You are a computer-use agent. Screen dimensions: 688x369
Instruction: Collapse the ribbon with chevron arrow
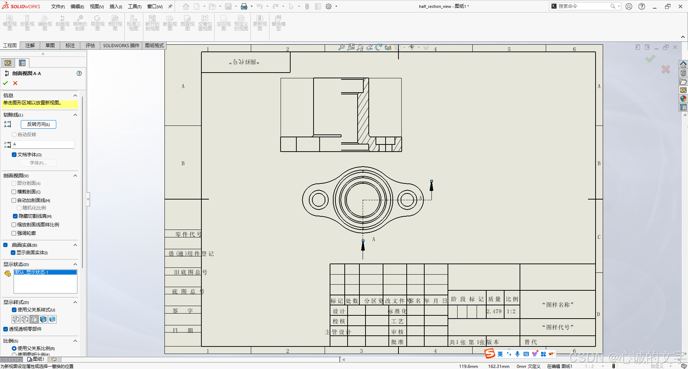pos(683,37)
